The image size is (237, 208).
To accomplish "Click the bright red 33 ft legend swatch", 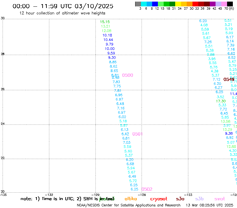I will (195, 4).
